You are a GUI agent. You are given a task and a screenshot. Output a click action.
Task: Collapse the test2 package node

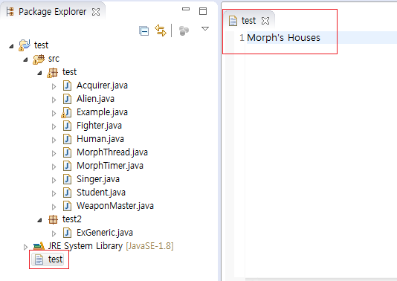coord(39,220)
